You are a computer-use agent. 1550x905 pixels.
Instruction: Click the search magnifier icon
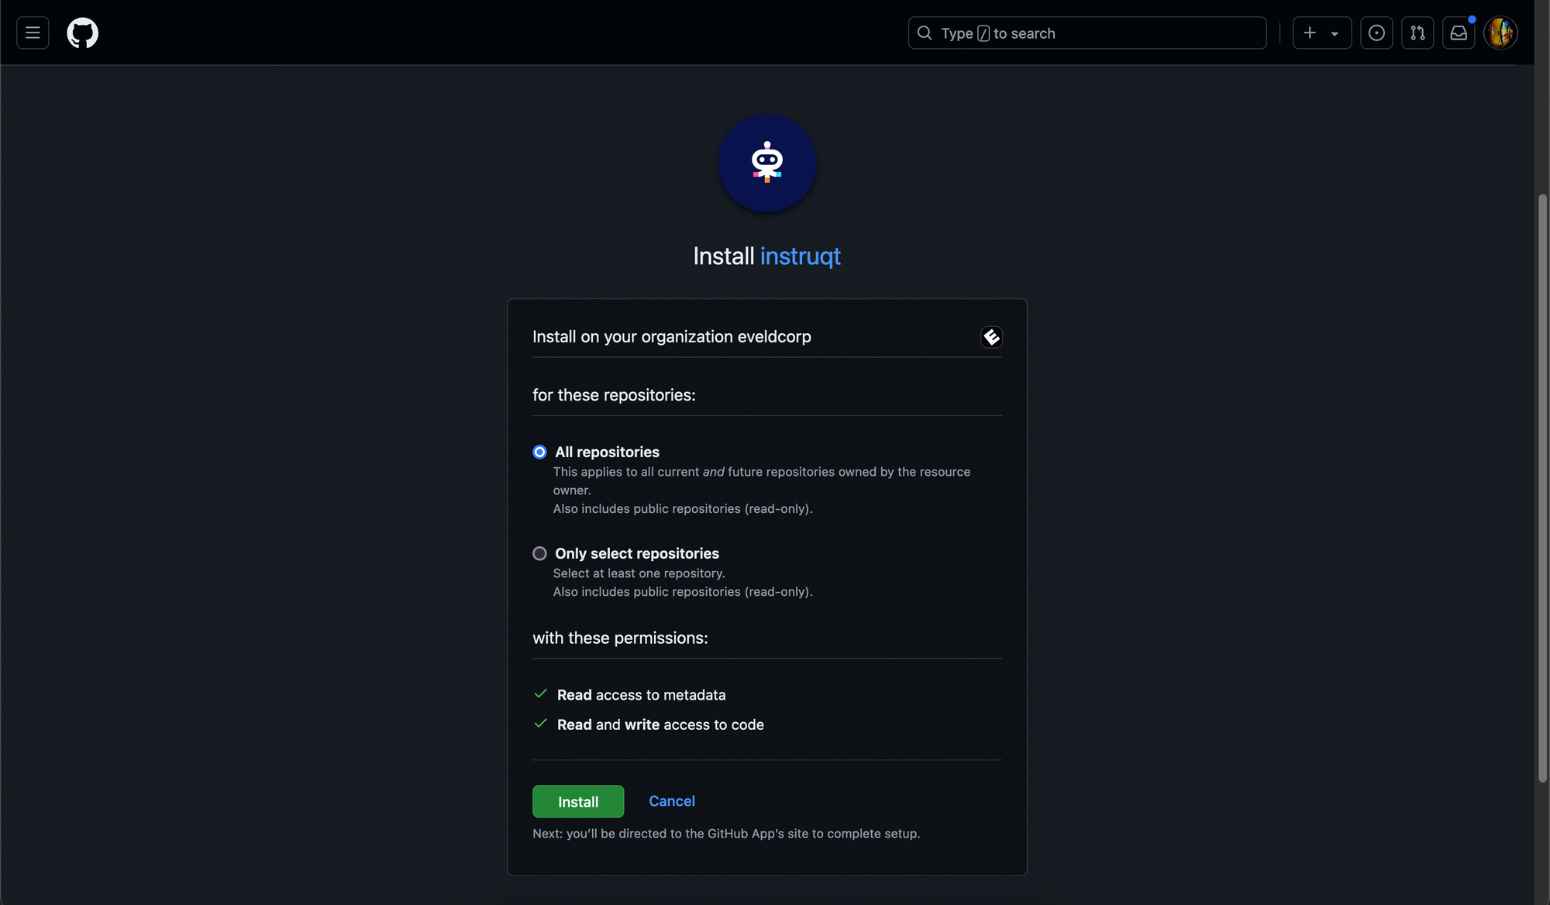(x=925, y=33)
